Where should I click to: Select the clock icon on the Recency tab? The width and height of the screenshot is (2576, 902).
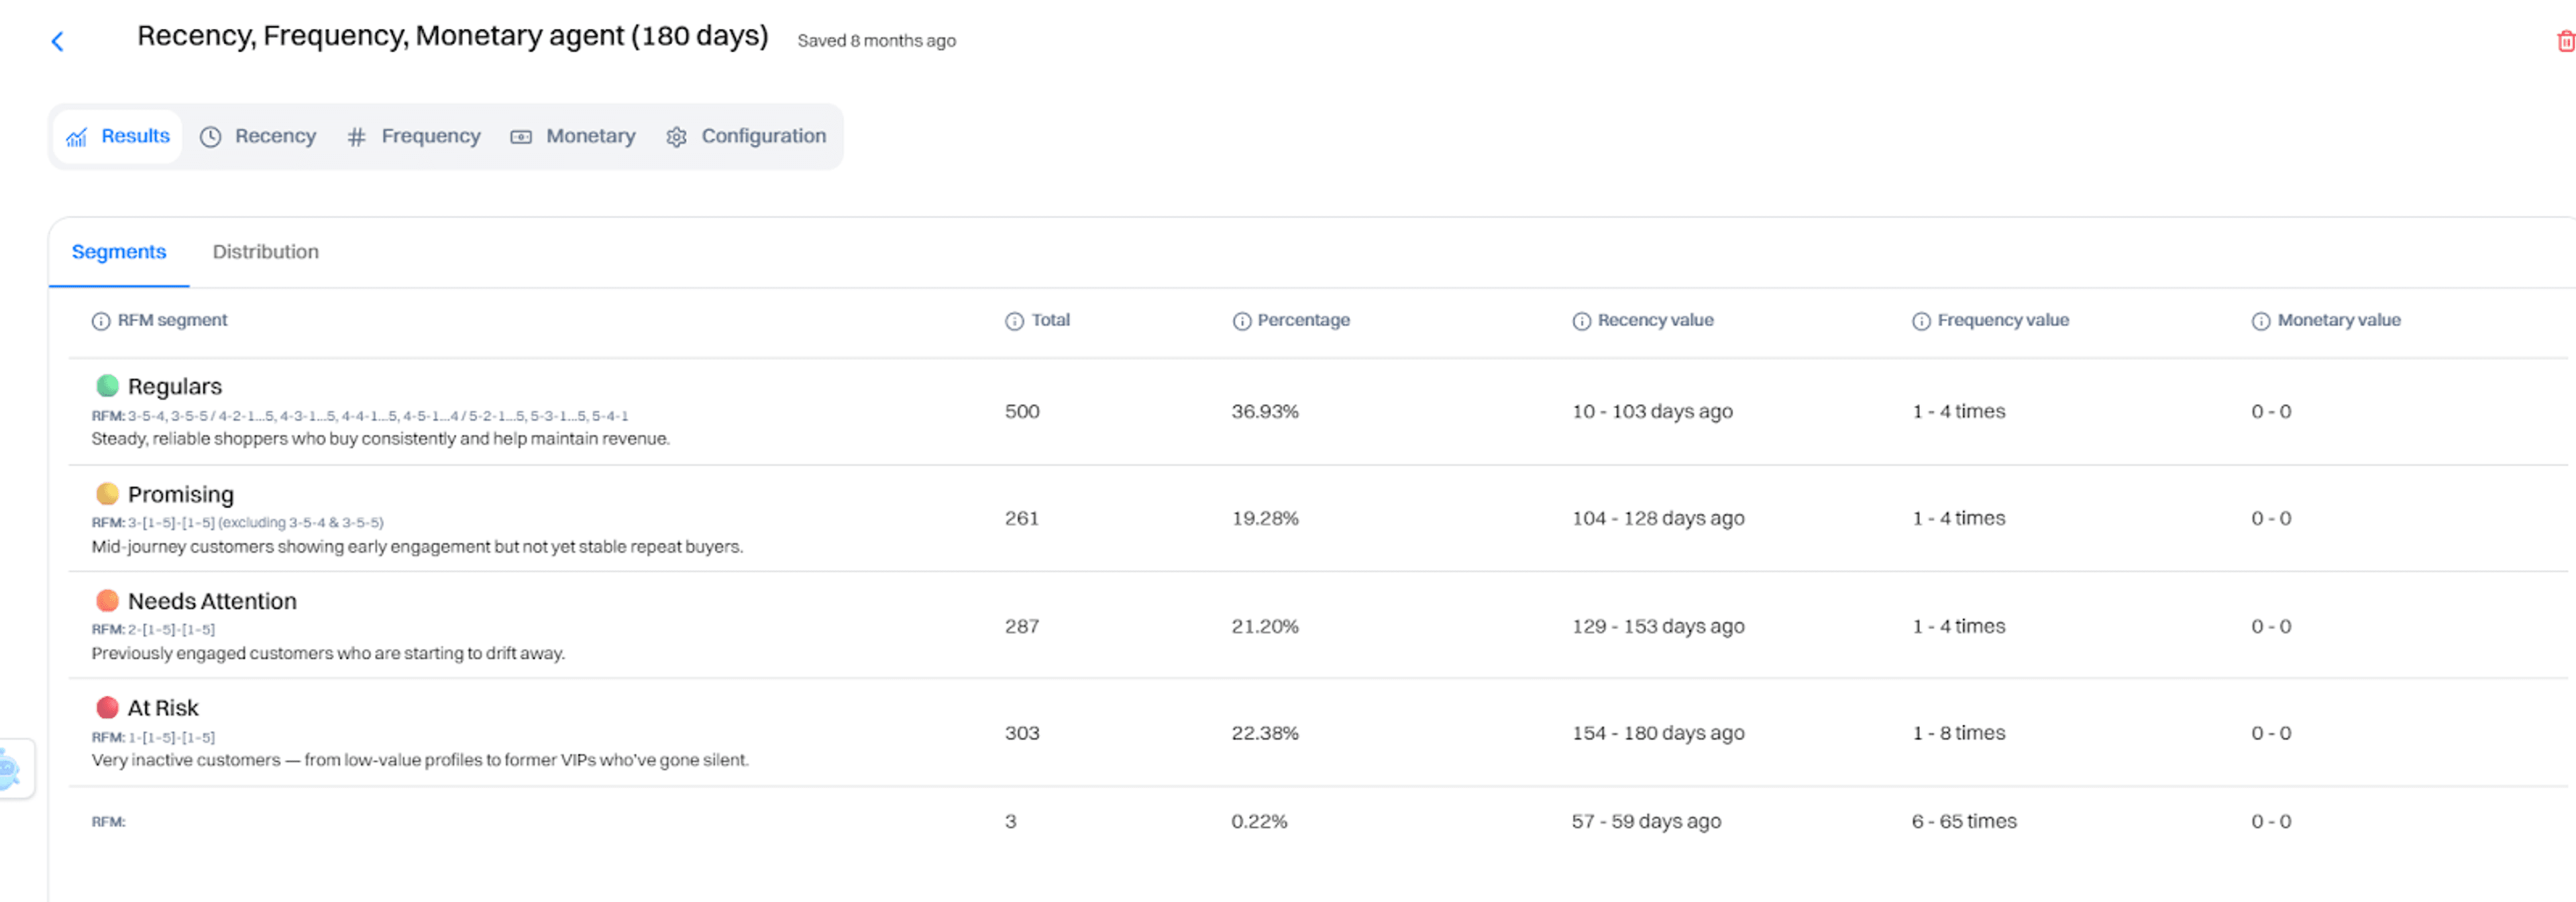[211, 137]
